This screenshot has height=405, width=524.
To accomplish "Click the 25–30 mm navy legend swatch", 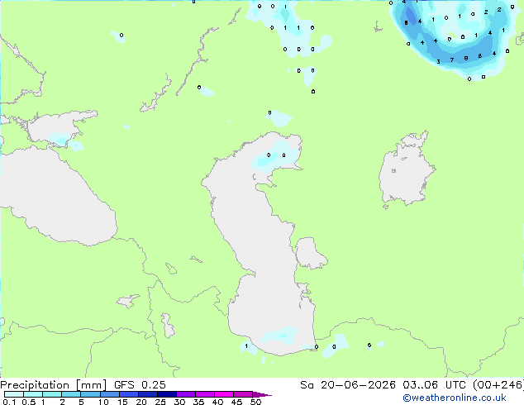I will point(167,394).
